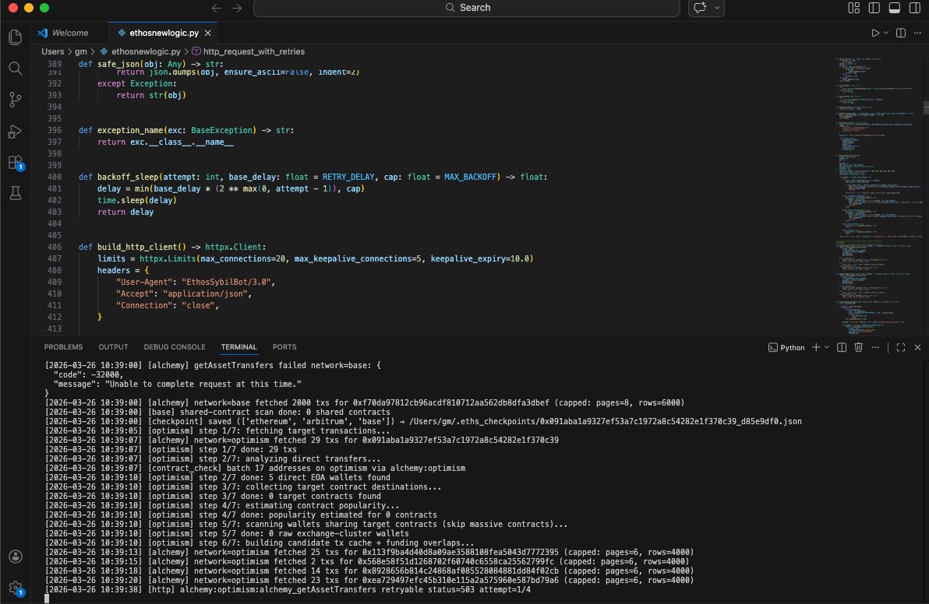Click the Users breadcrumb
The width and height of the screenshot is (929, 604).
point(53,51)
